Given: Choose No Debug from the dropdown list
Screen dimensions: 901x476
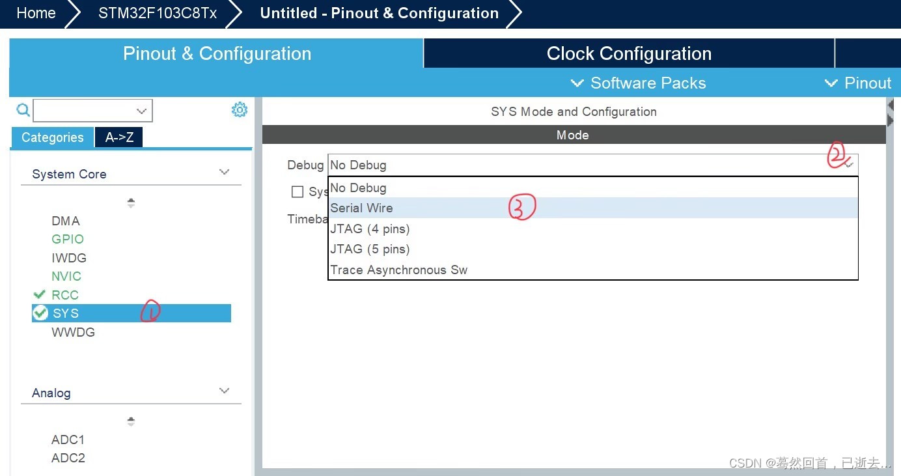Looking at the screenshot, I should 593,188.
